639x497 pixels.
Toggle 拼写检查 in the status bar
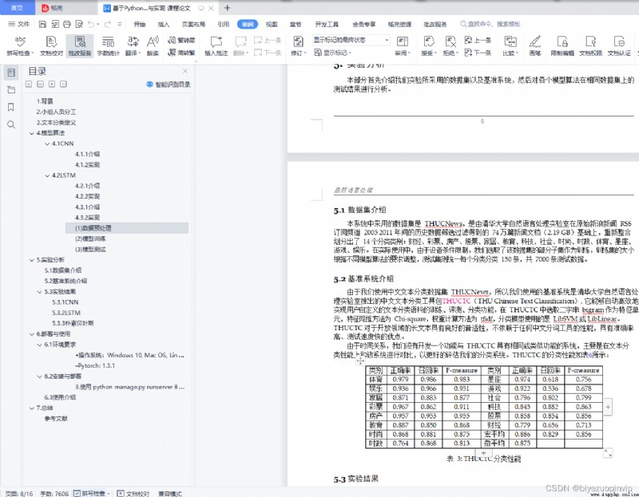pyautogui.click(x=91, y=493)
